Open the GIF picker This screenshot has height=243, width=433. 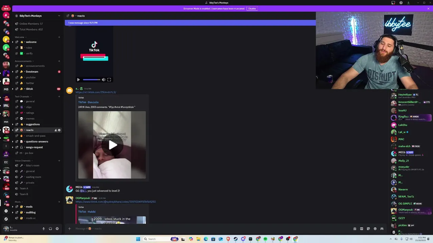pyautogui.click(x=362, y=229)
